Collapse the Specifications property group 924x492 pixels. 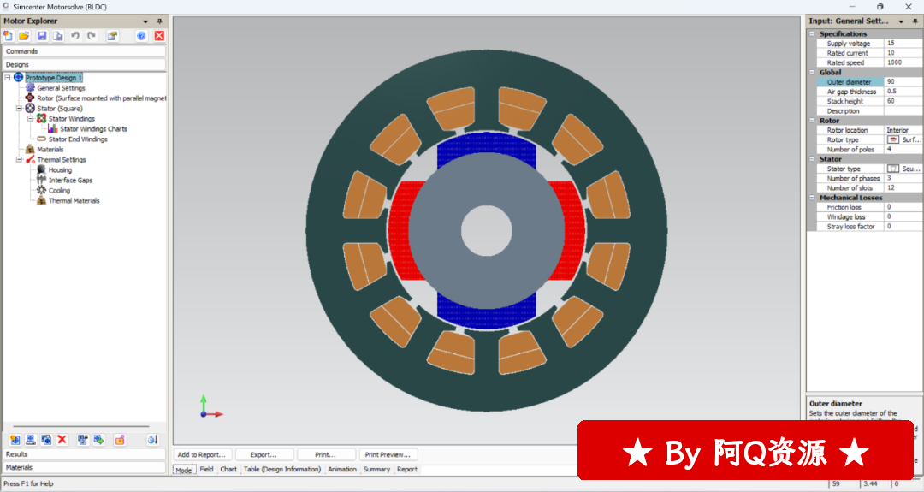tap(812, 33)
